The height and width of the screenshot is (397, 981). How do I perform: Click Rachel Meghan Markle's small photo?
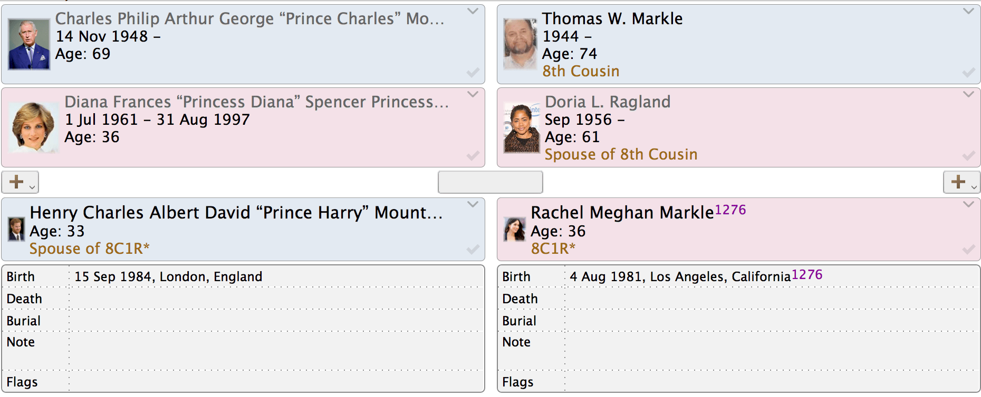click(514, 230)
